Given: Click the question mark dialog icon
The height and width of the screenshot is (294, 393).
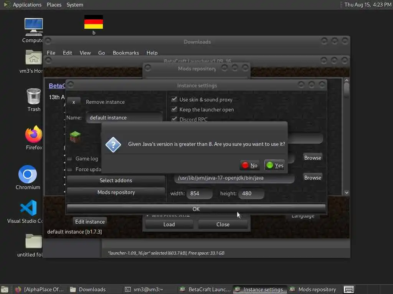Looking at the screenshot, I should pyautogui.click(x=113, y=144).
